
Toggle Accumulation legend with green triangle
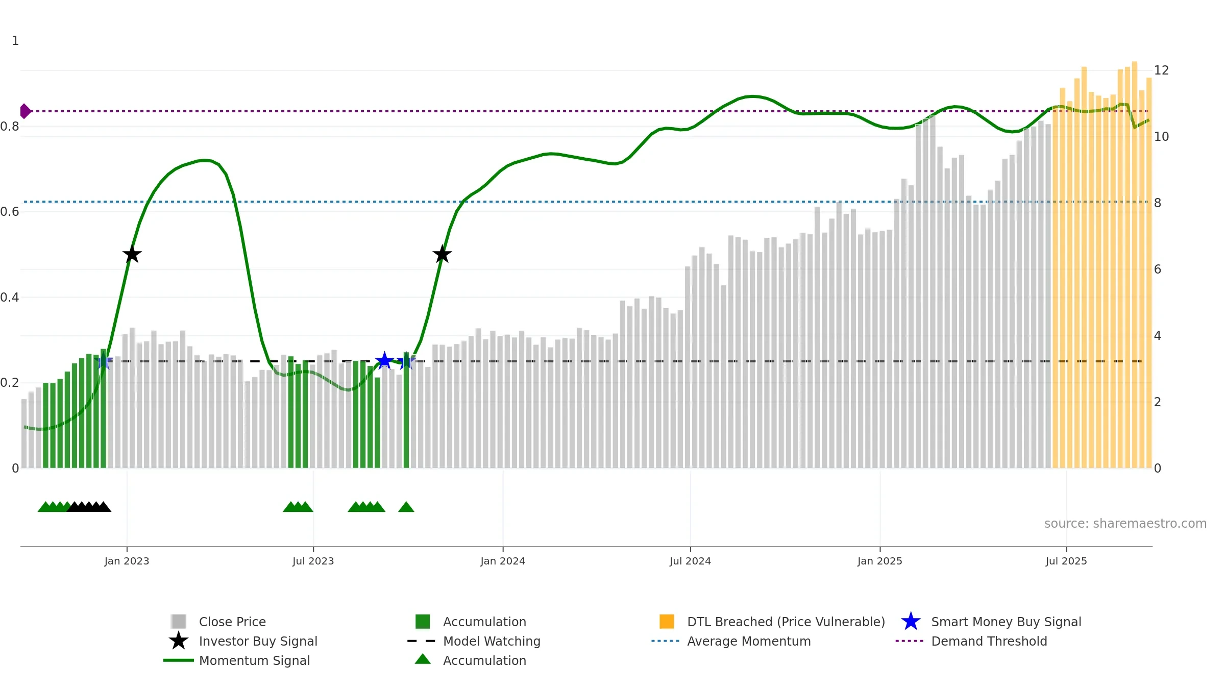(x=471, y=660)
